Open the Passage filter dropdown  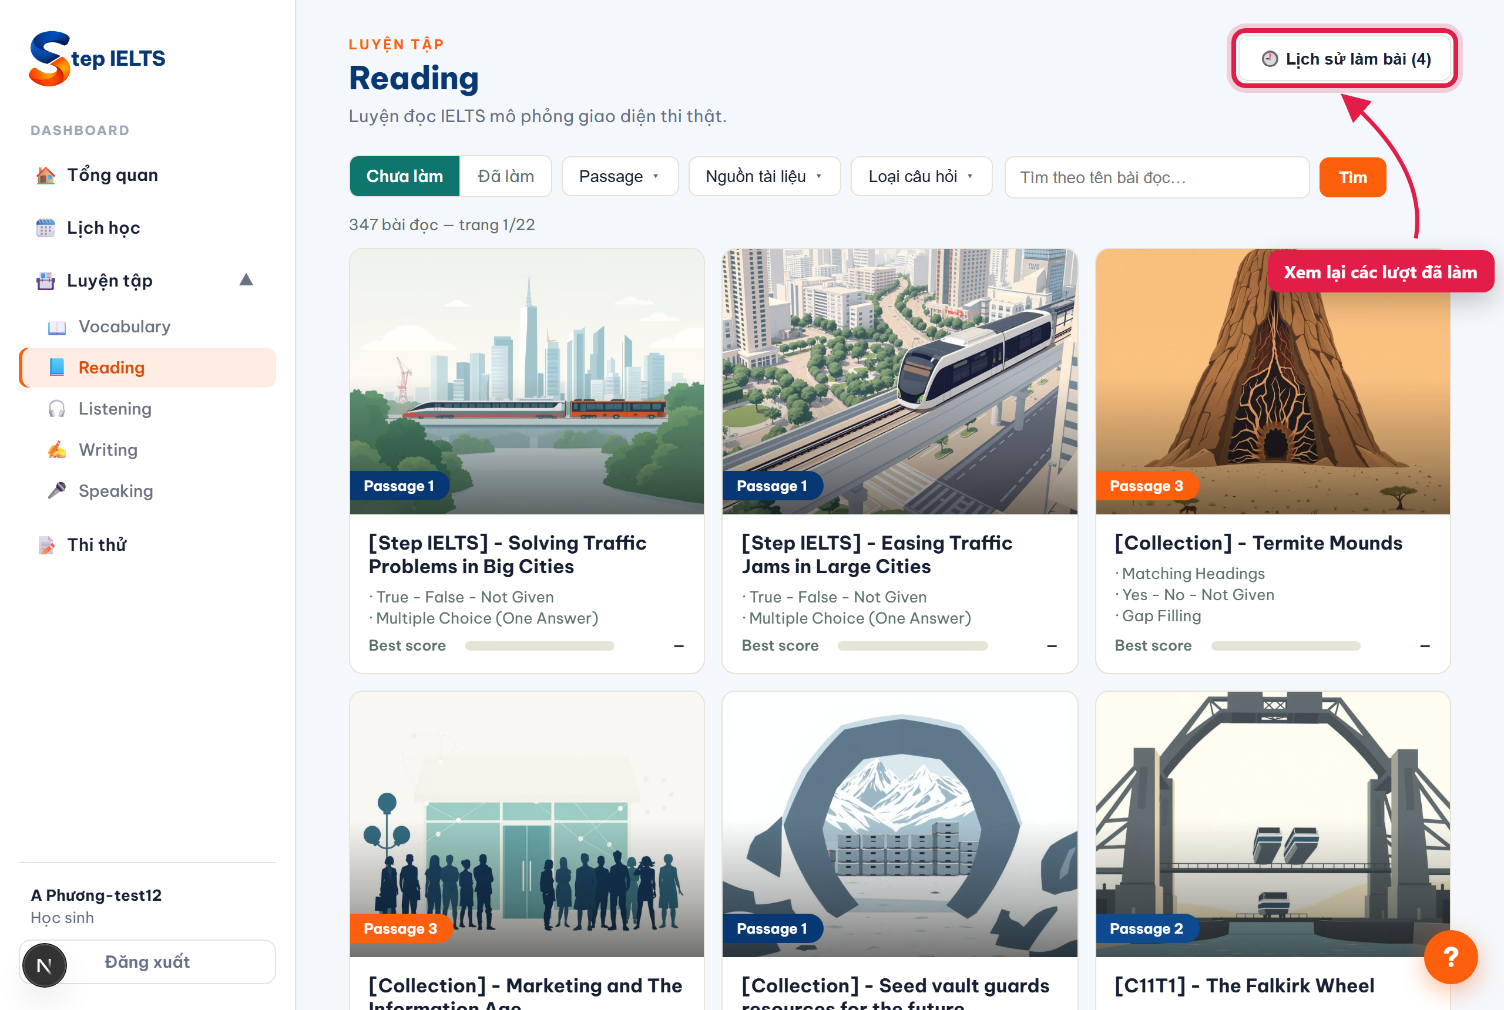click(x=619, y=177)
